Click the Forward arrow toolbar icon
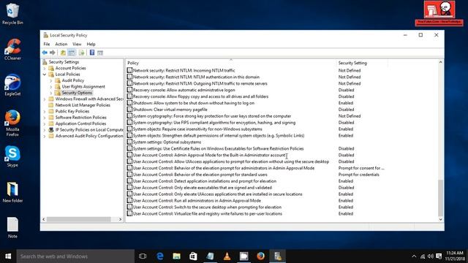The width and height of the screenshot is (468, 263). pyautogui.click(x=53, y=53)
